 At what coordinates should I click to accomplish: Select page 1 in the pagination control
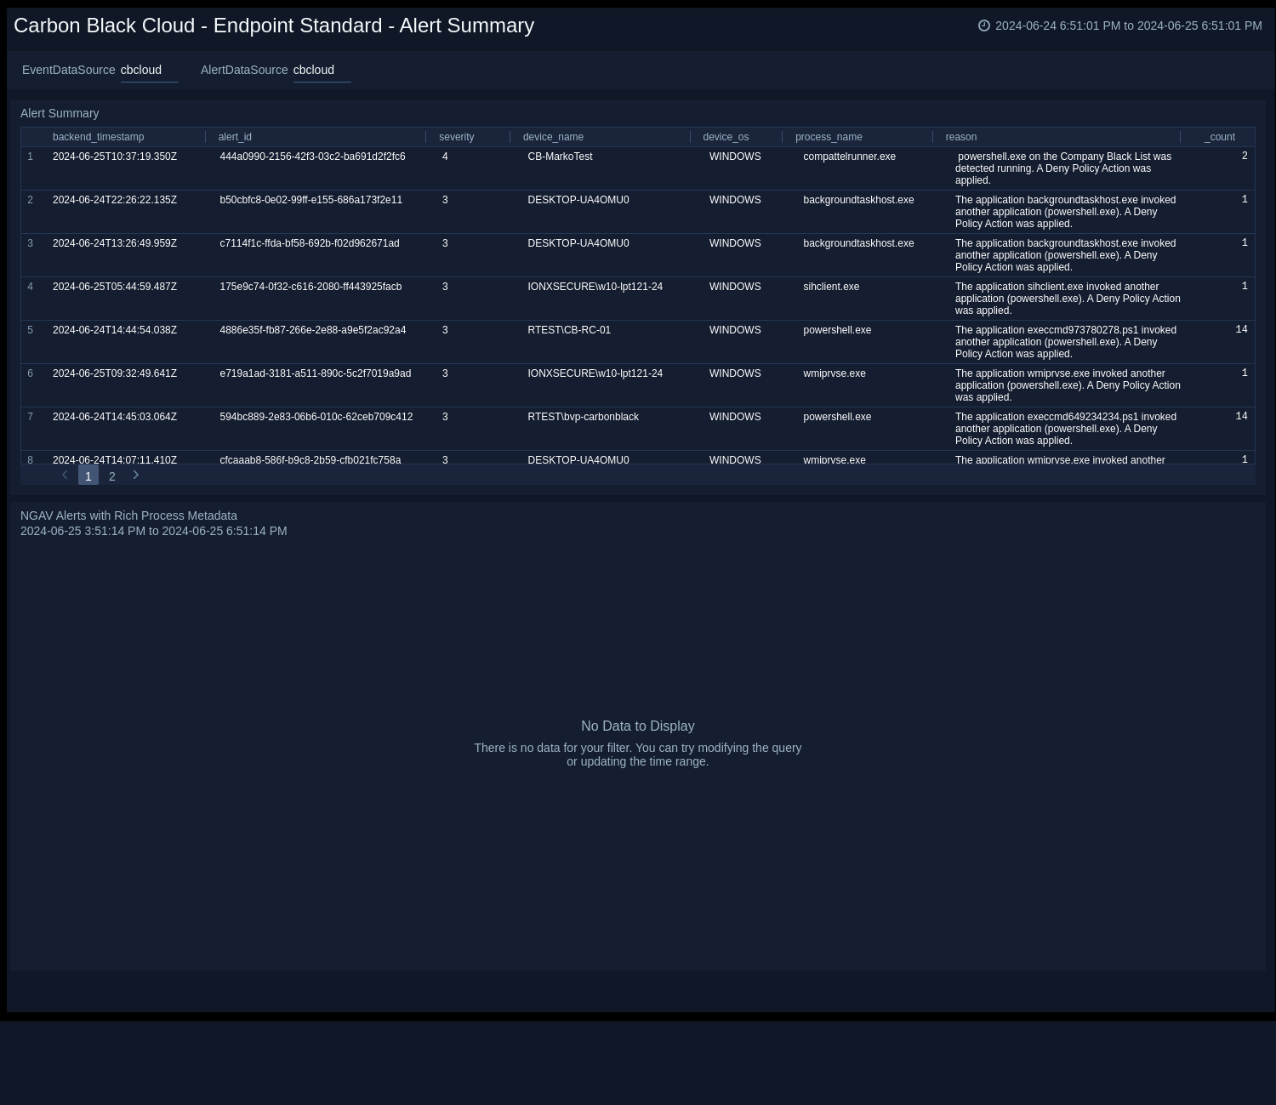[88, 475]
